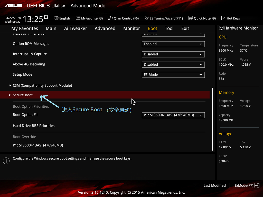Click the EZ Tuning Wizard bulb icon
The image size is (263, 197).
pyautogui.click(x=147, y=18)
